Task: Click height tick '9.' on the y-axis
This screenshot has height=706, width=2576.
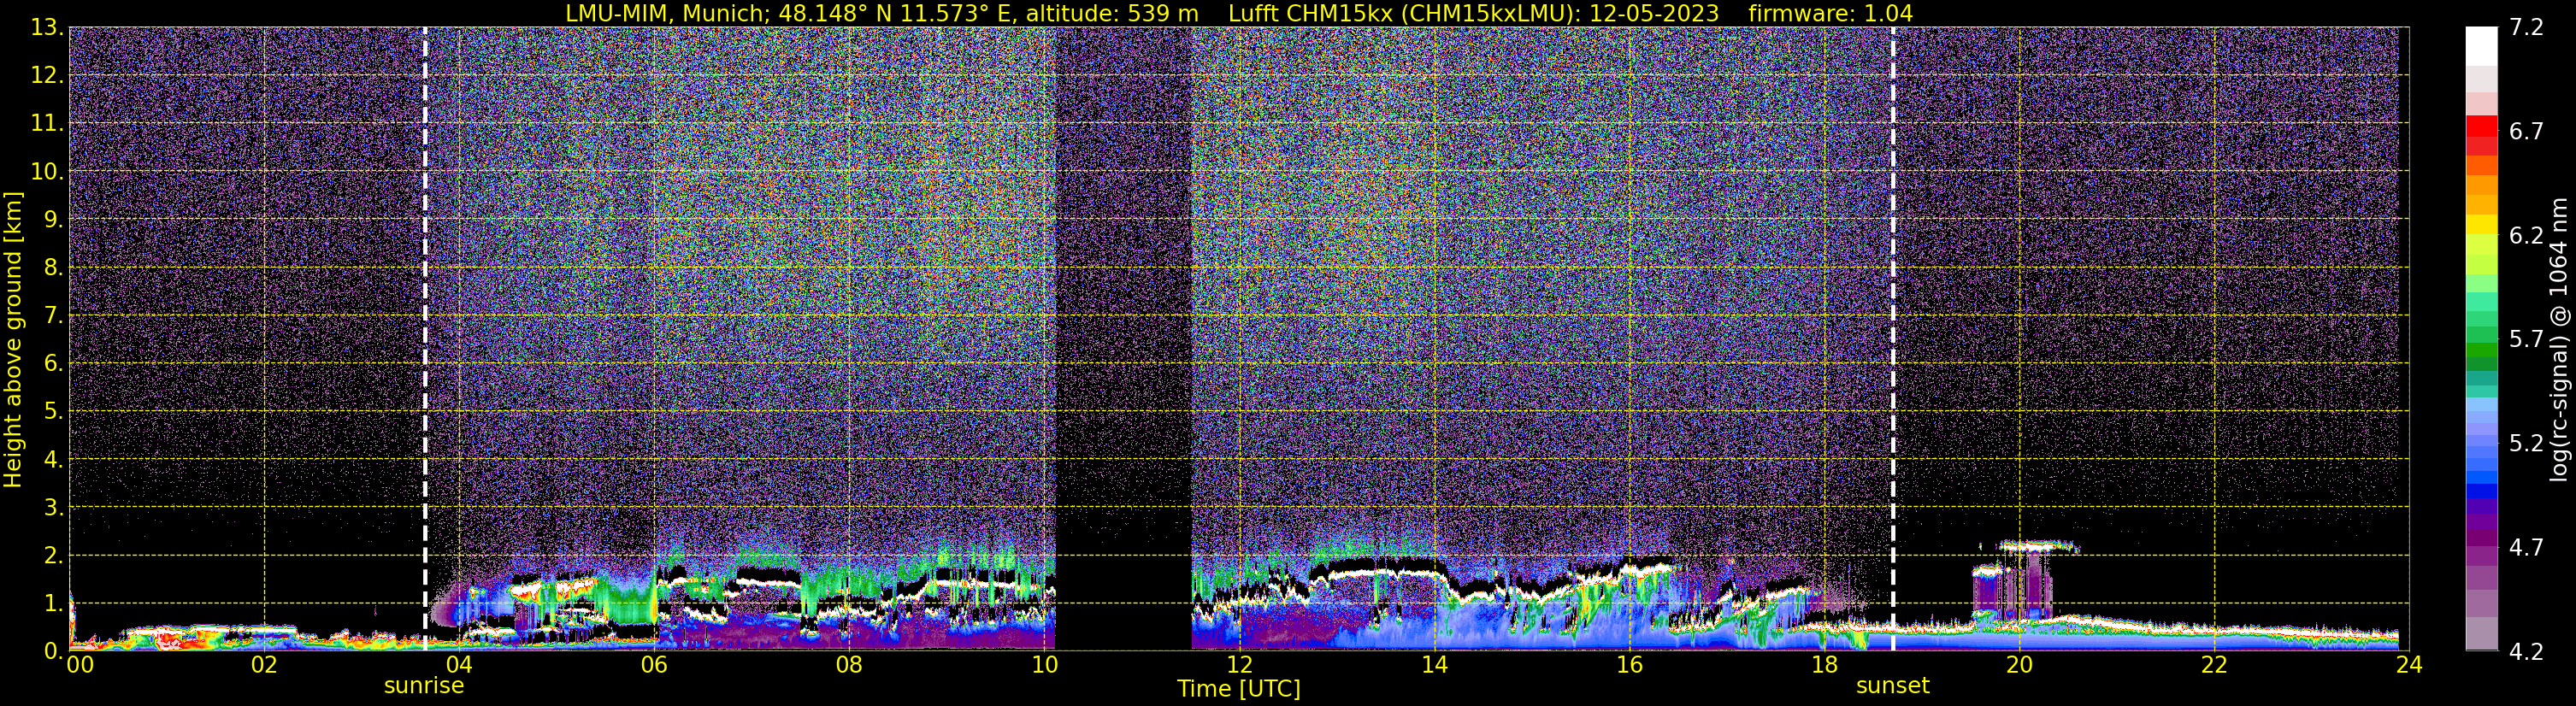Action: pos(54,219)
